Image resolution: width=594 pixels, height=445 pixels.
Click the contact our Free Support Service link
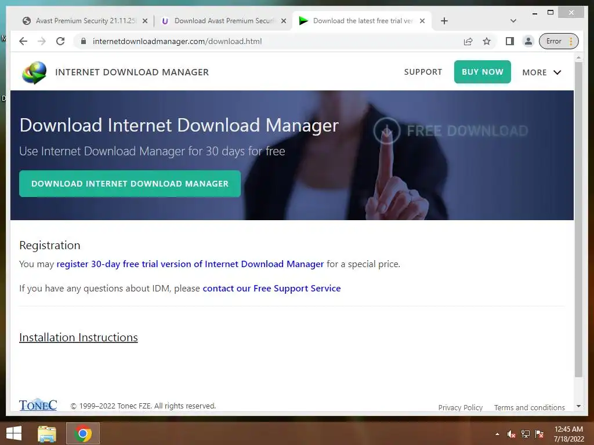(x=271, y=289)
